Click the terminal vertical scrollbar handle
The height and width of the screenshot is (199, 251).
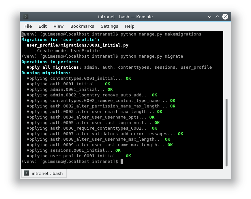tap(226, 133)
